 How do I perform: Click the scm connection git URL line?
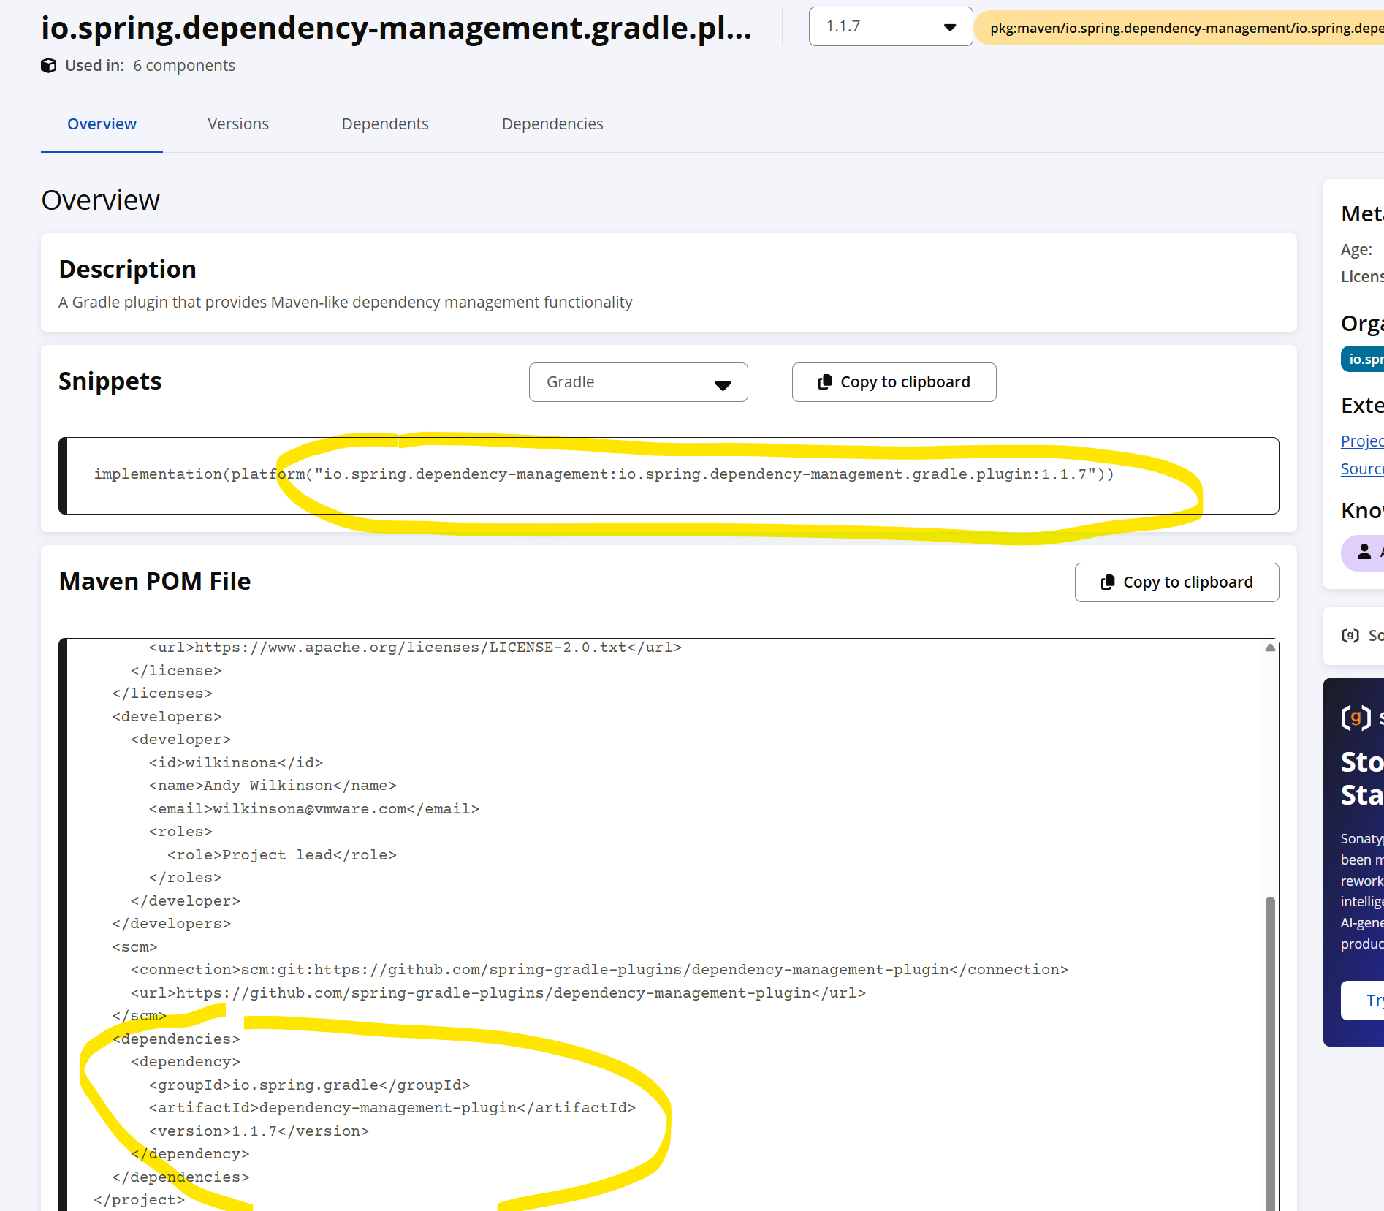pos(599,970)
